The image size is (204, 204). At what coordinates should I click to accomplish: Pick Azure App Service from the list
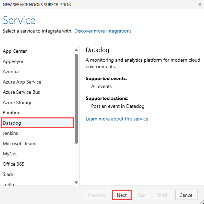tap(37, 82)
